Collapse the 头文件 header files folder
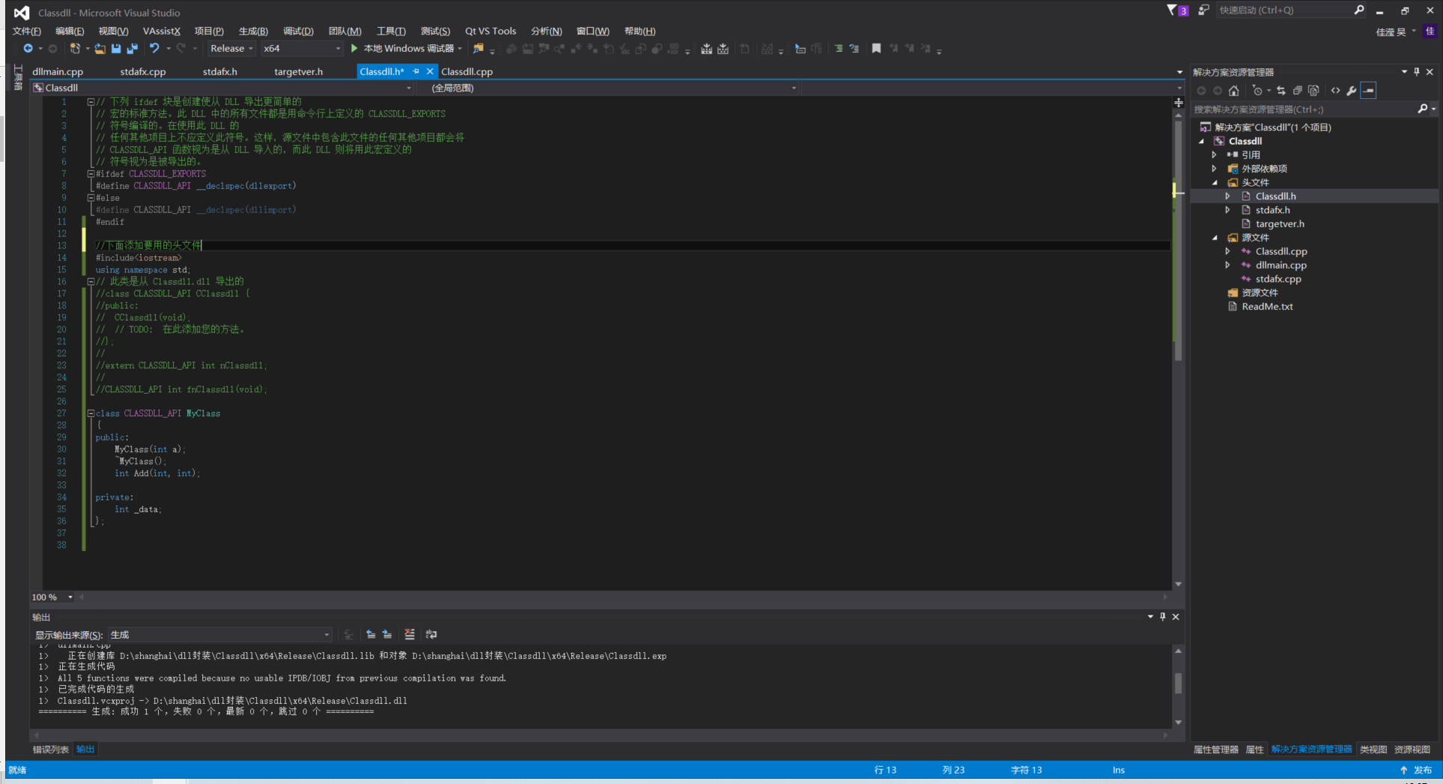The width and height of the screenshot is (1443, 784). (x=1215, y=183)
